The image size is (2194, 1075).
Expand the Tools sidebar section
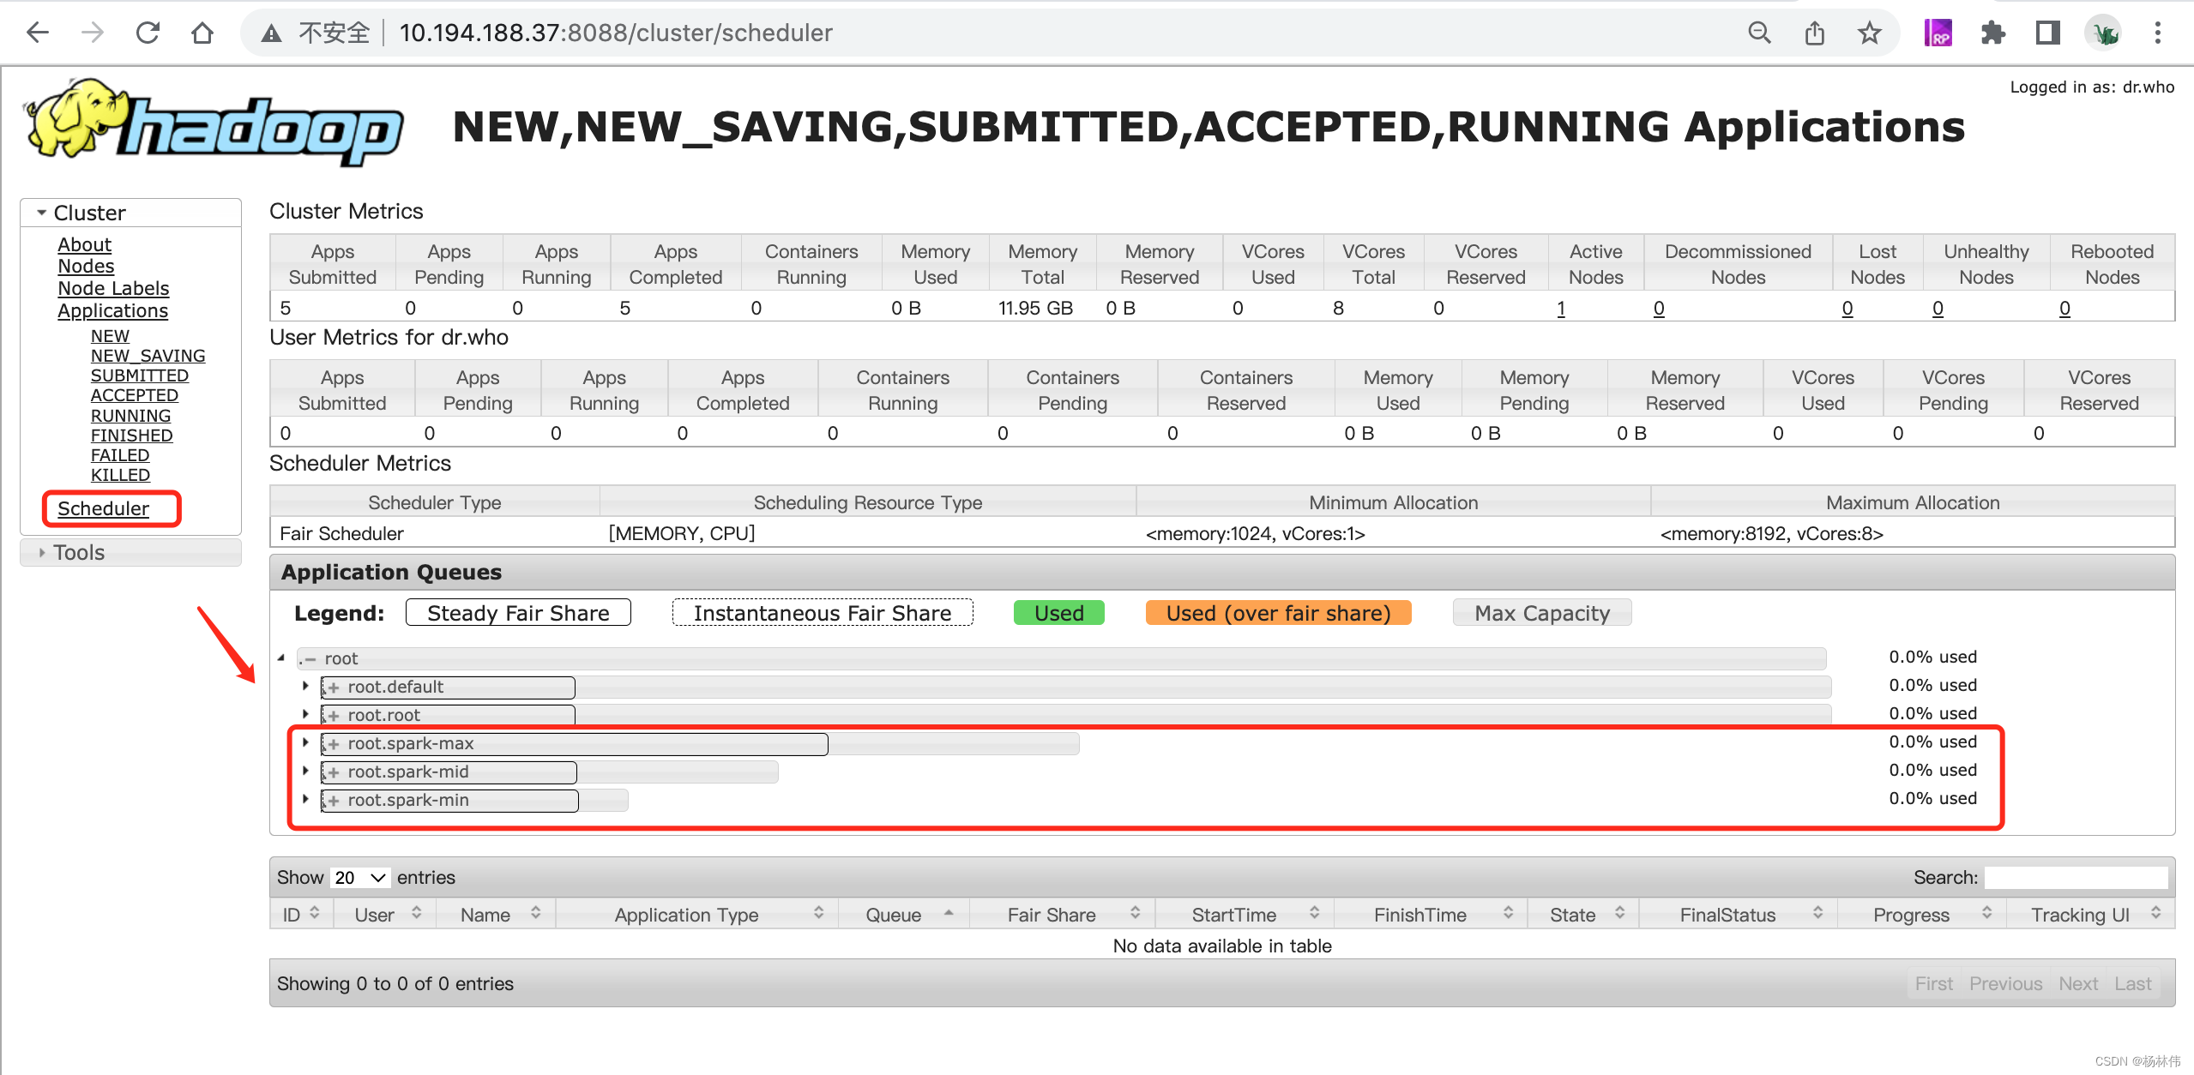point(78,552)
